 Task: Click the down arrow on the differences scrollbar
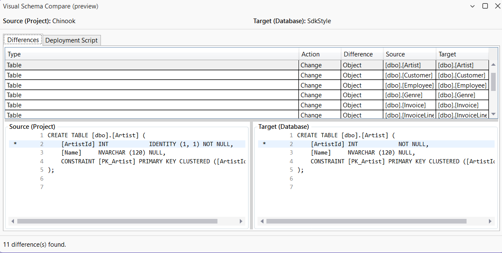coord(493,114)
